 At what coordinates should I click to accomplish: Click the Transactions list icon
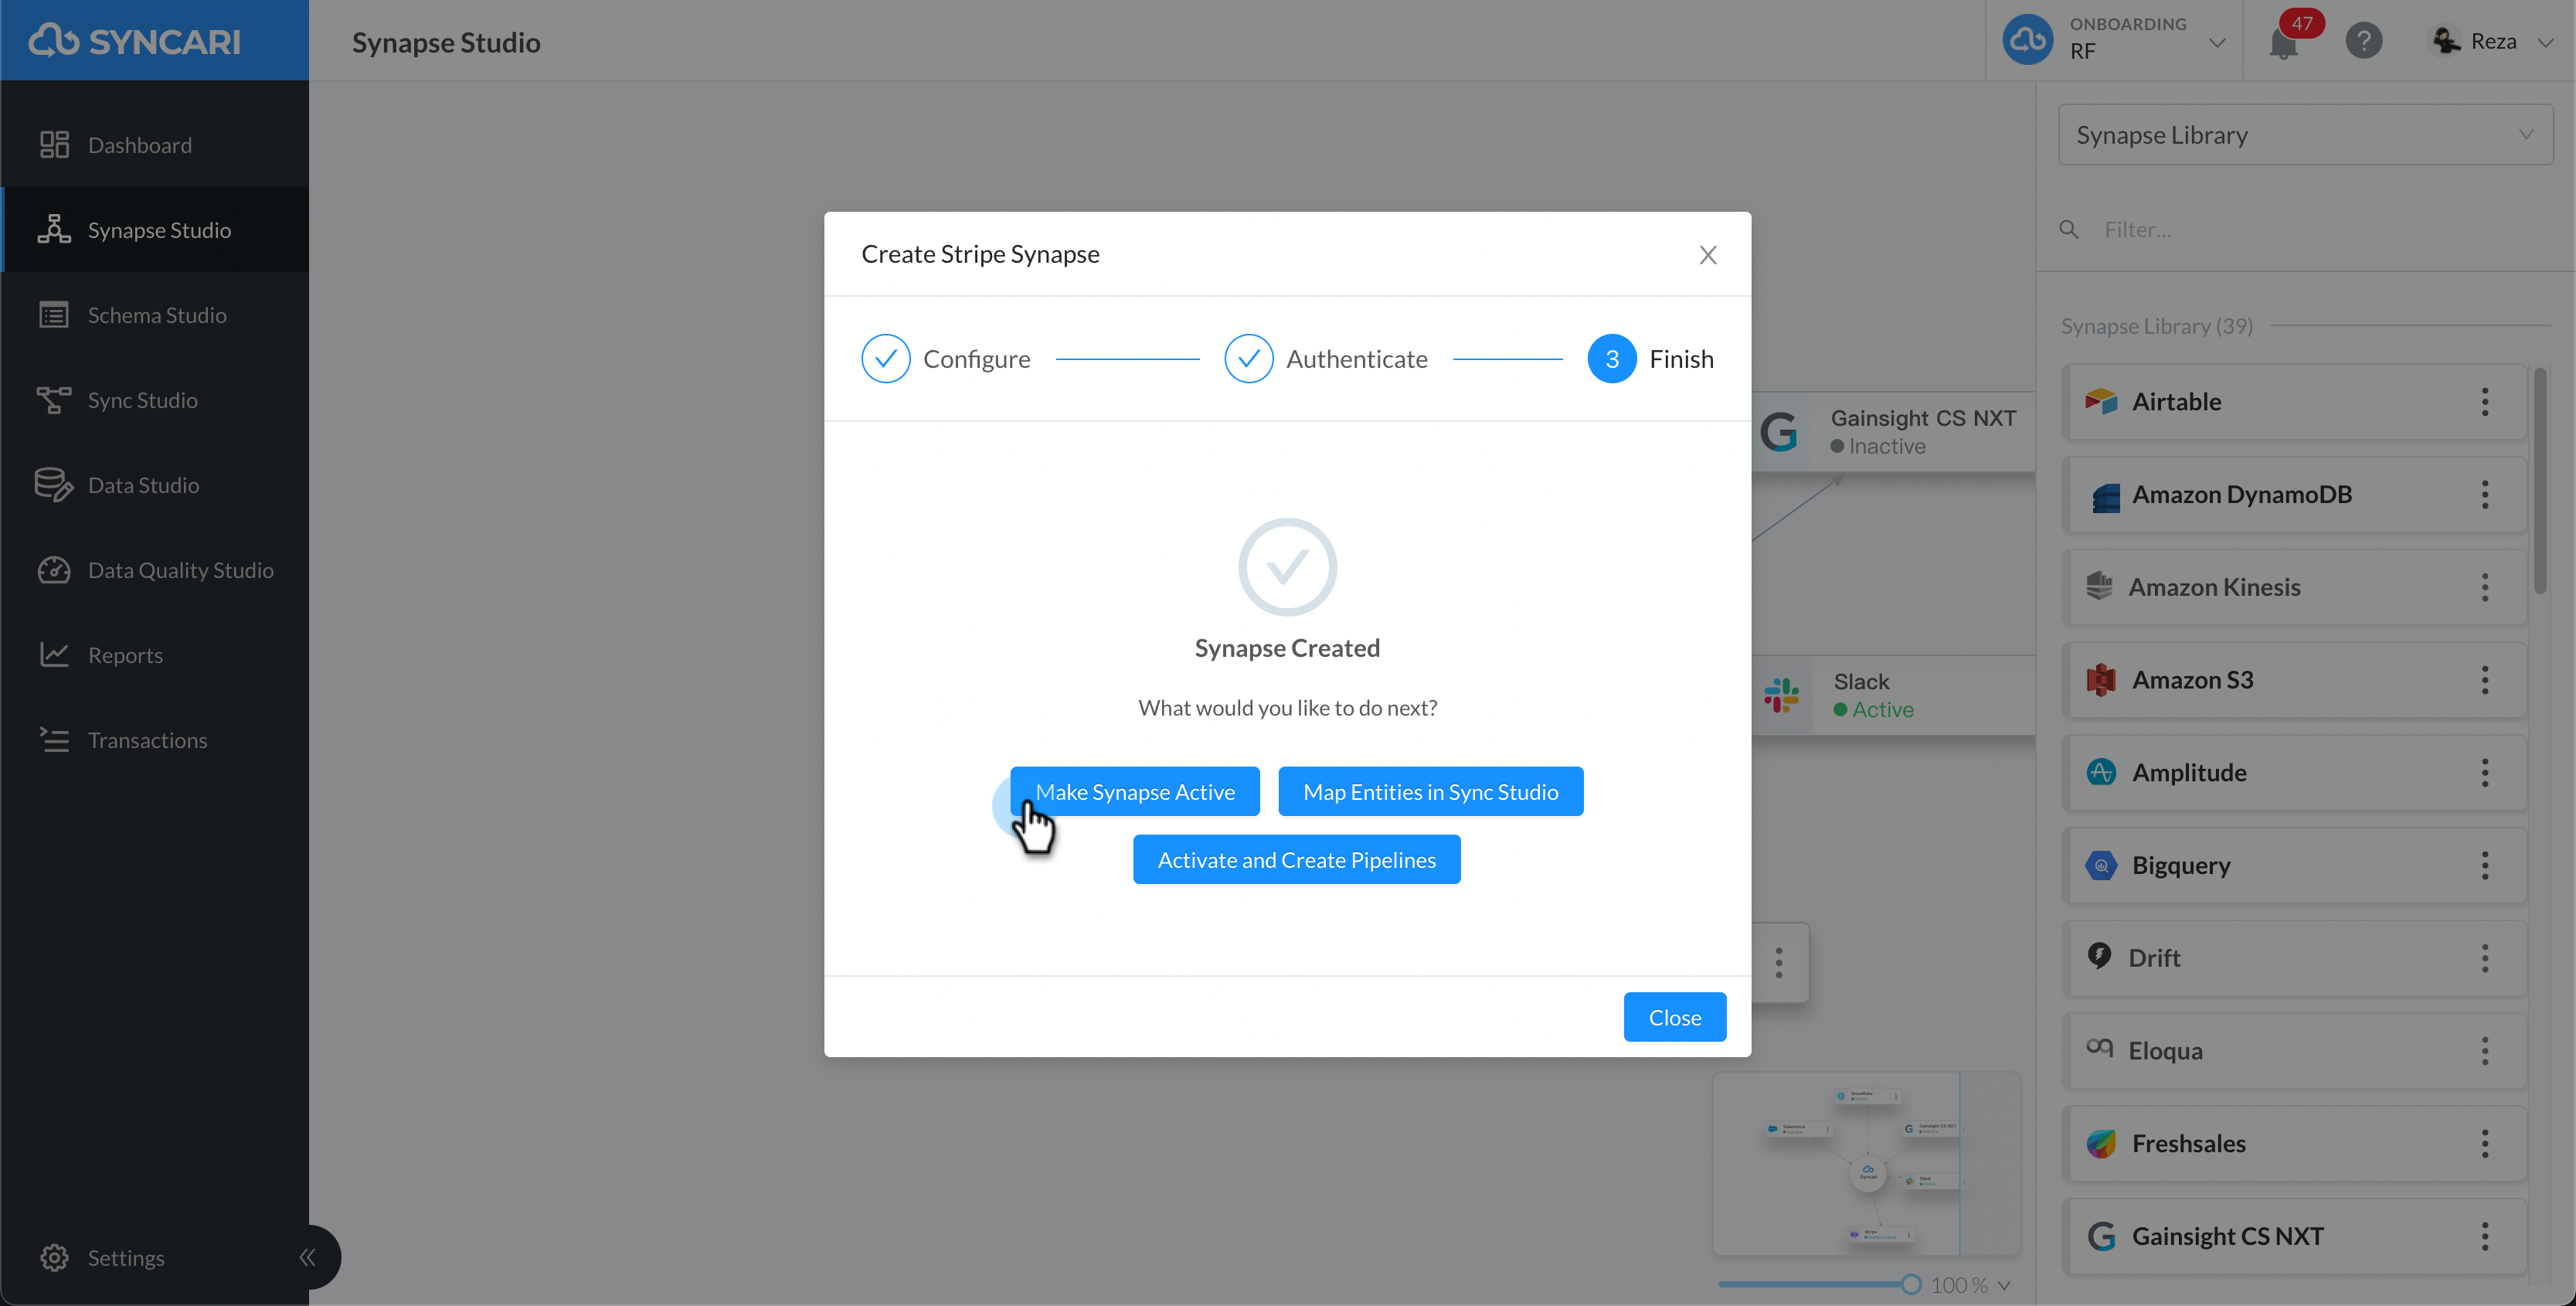(x=54, y=740)
